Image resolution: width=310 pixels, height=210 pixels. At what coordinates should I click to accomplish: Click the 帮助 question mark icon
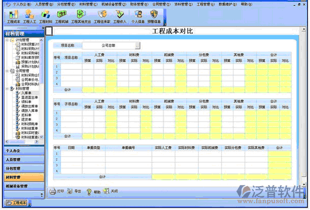tap(89, 192)
